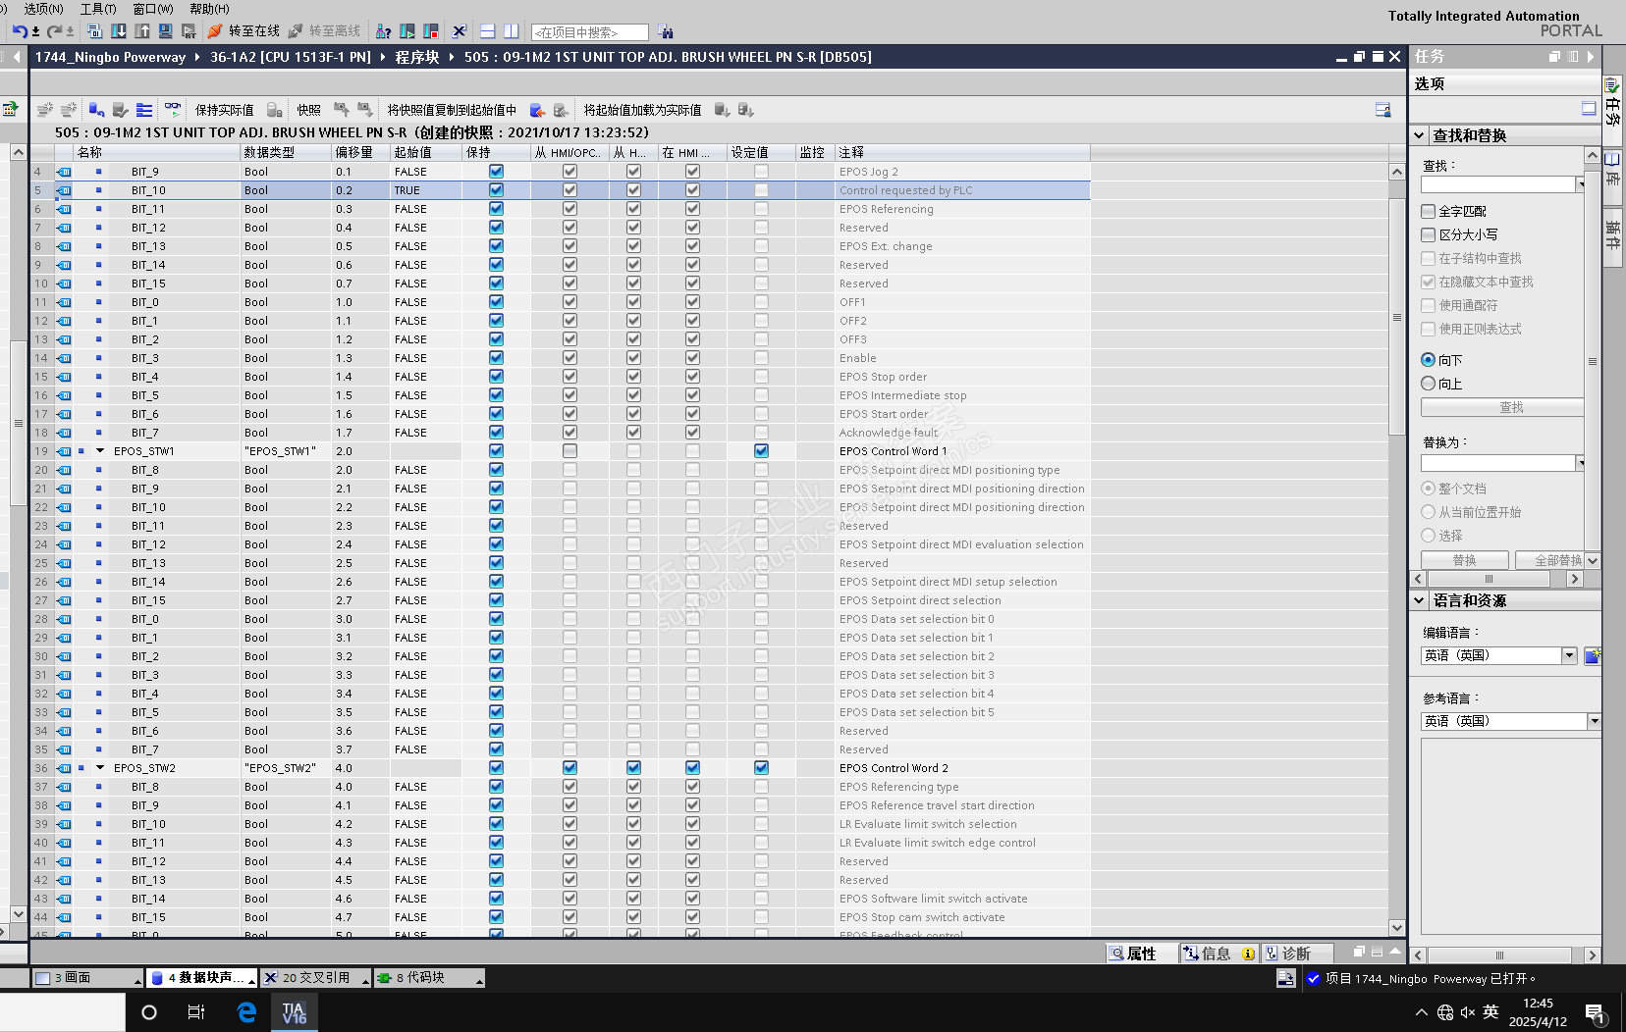
Task: Toggle 设定值 checkbox for EPOS_STW1
Action: click(762, 451)
